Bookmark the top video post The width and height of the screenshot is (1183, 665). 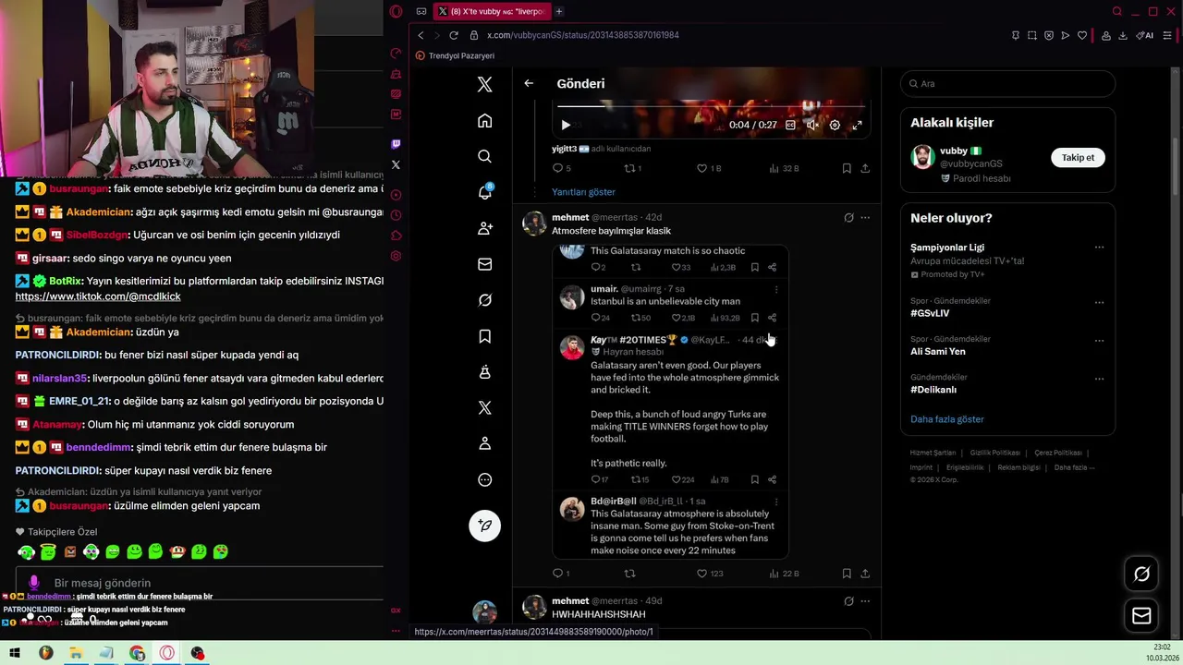[x=847, y=168]
